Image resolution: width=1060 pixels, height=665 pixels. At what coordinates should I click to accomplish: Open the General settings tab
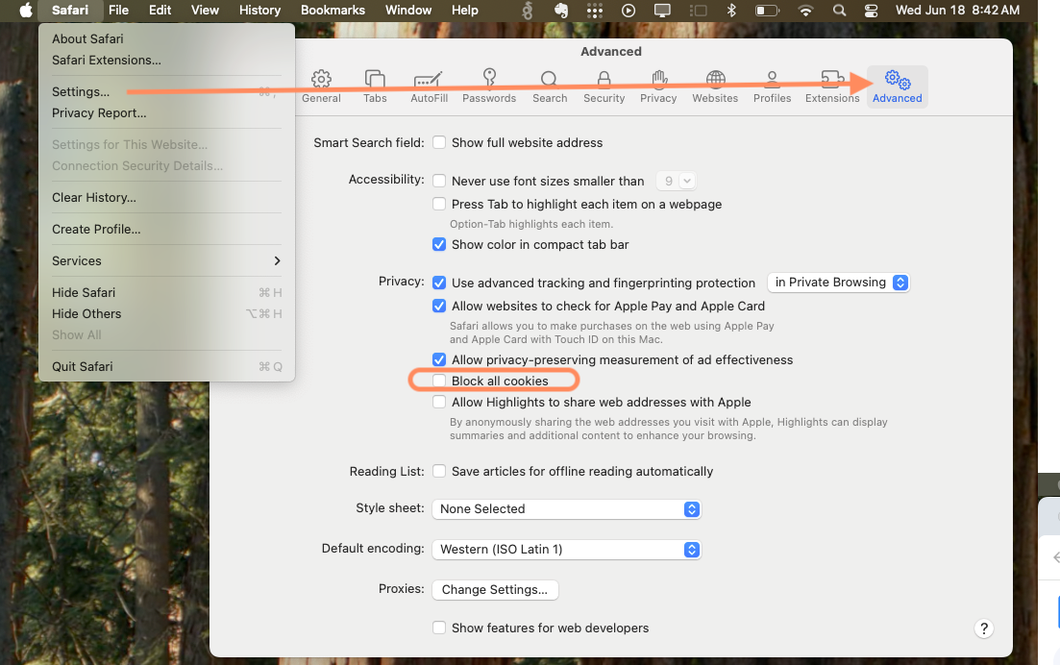[321, 86]
